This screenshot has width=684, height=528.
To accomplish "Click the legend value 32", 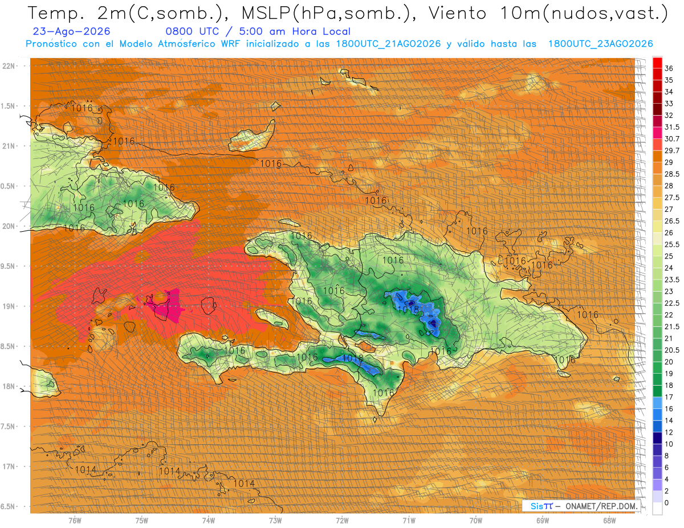I will tap(669, 115).
